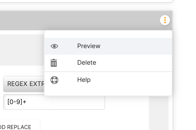Click the trash can icon

(54, 63)
